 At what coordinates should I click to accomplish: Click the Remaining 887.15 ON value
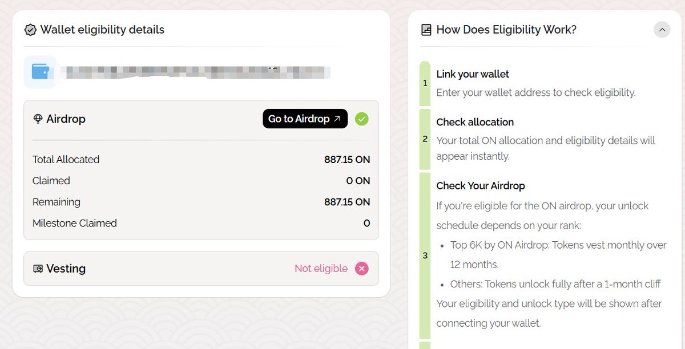click(347, 202)
